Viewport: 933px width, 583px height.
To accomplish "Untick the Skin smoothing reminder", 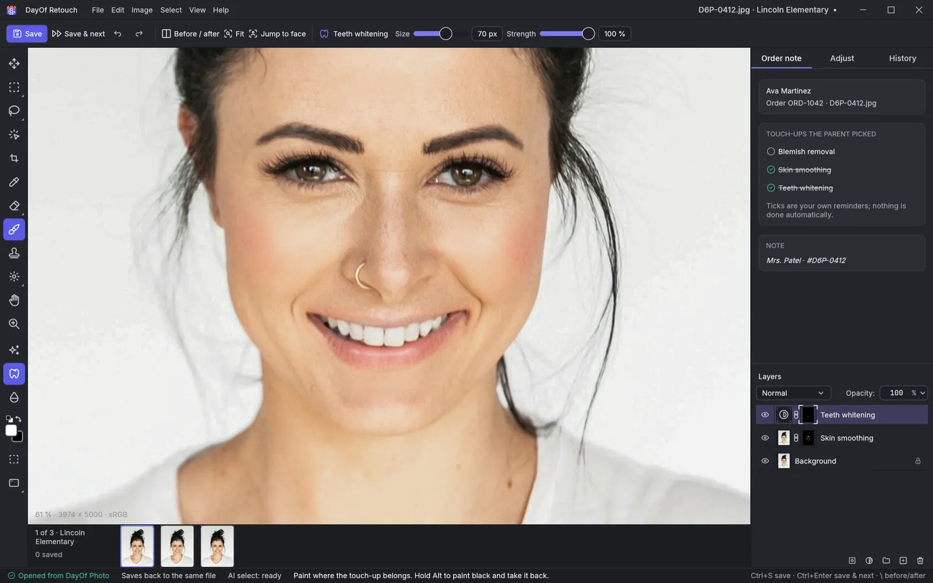I will [x=771, y=170].
